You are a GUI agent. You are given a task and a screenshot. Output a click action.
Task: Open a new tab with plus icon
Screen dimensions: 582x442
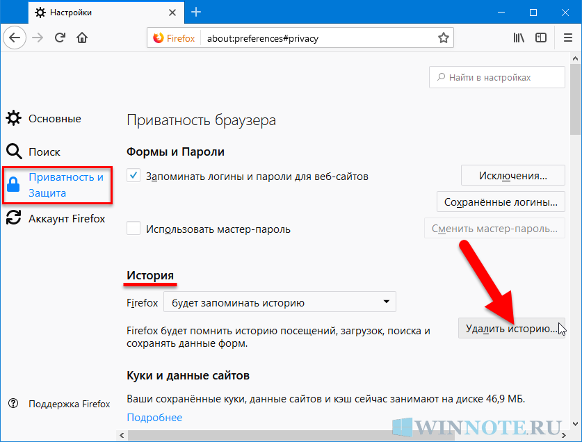[x=196, y=12]
